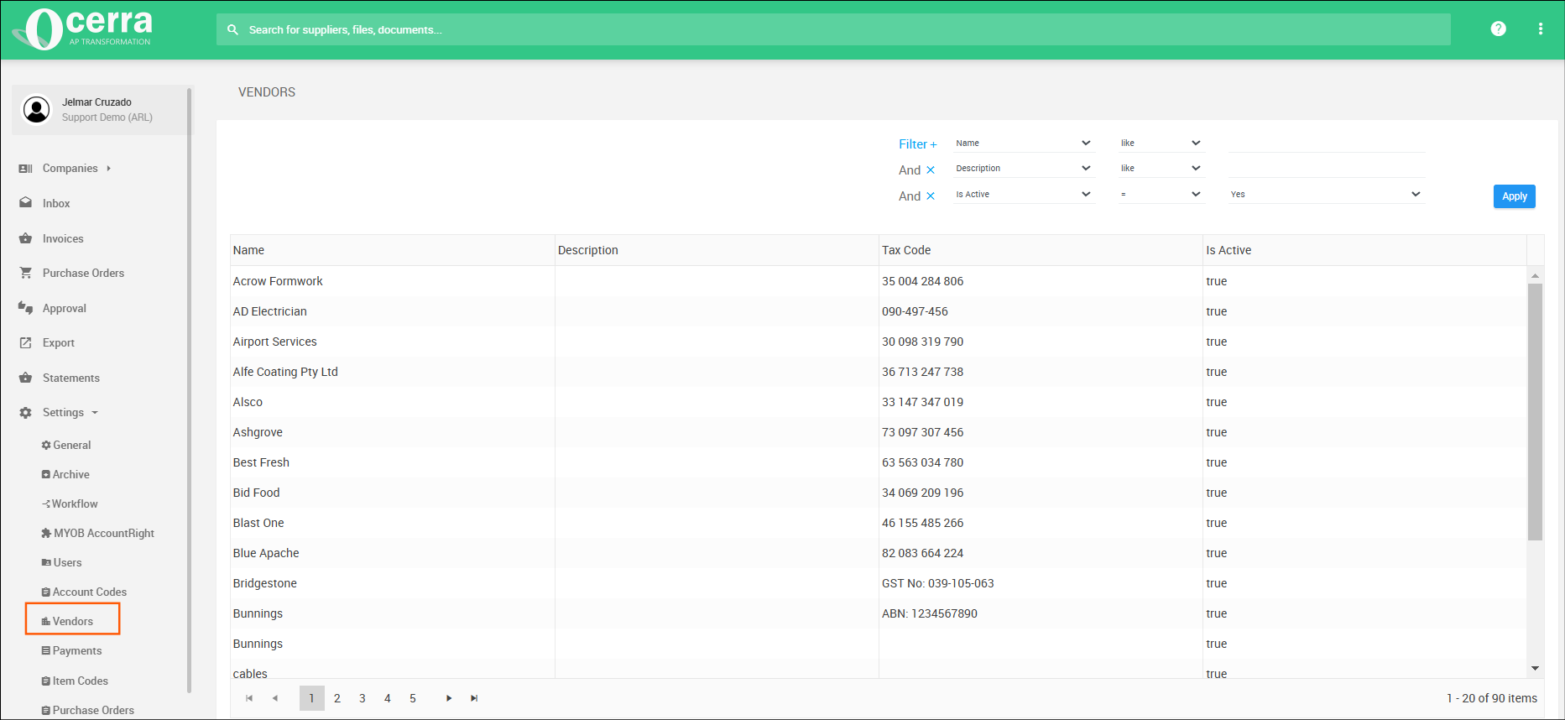The image size is (1565, 720).
Task: Open first row 'like' operator dropdown
Action: coord(1161,143)
